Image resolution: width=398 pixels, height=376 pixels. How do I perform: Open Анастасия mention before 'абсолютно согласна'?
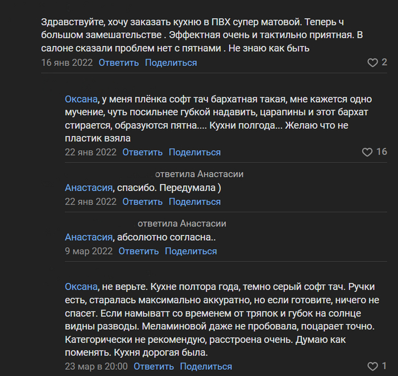[x=89, y=237]
